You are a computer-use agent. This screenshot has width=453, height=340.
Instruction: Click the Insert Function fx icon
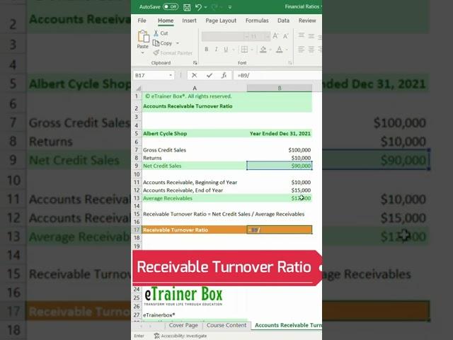click(224, 76)
